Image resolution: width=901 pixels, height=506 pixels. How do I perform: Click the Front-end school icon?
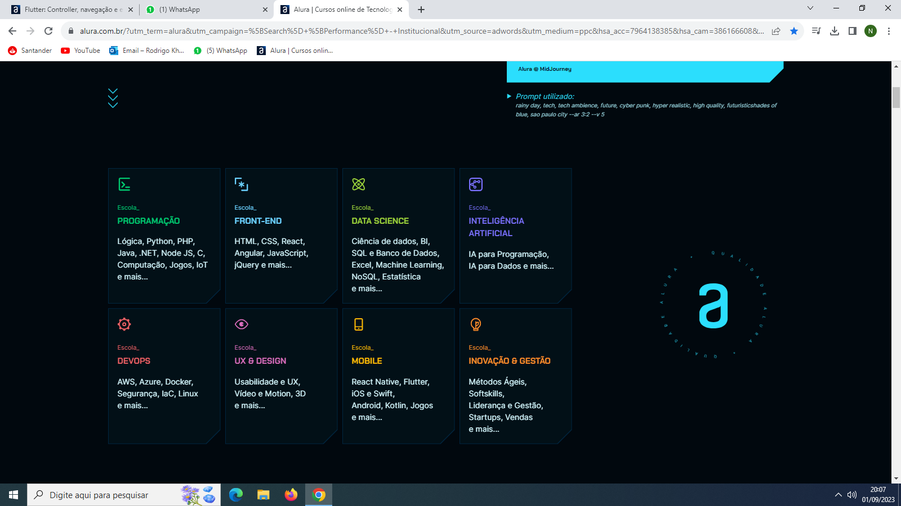(x=242, y=184)
